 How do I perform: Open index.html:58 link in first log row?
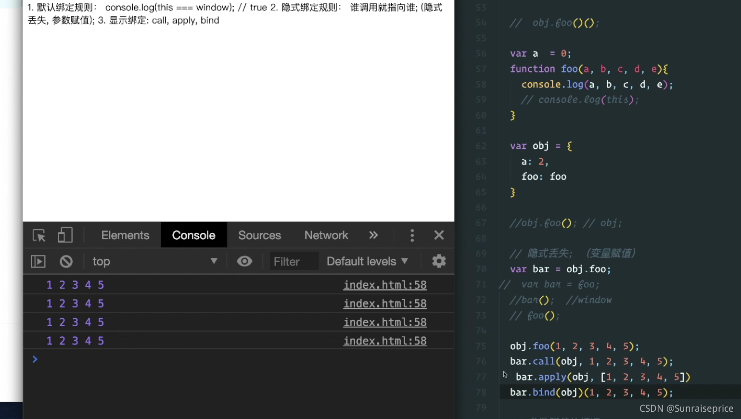pos(385,285)
